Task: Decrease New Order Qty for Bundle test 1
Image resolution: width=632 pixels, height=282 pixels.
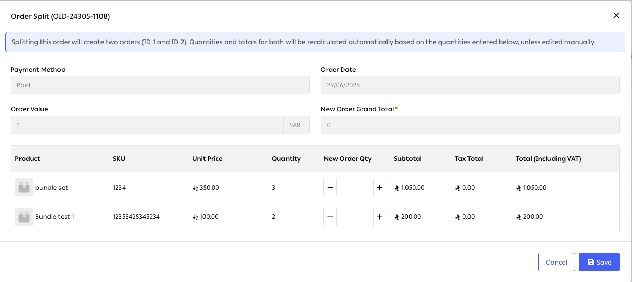Action: pos(330,217)
